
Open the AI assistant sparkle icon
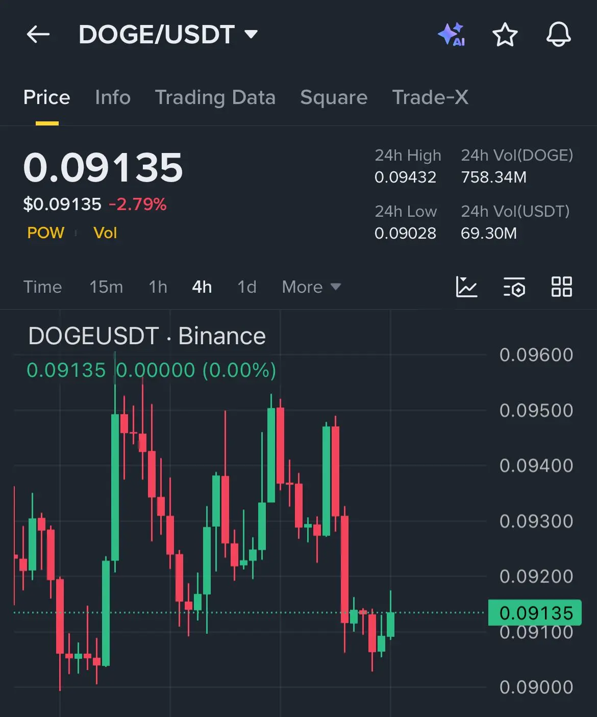pyautogui.click(x=452, y=35)
